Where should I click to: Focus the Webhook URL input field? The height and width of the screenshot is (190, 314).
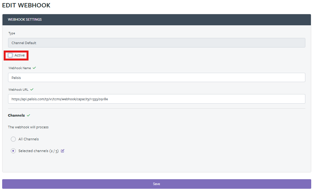[157, 99]
